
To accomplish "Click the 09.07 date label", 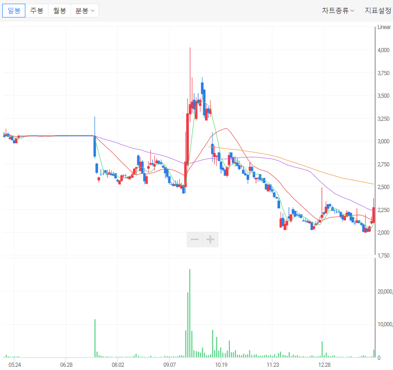I will [170, 365].
